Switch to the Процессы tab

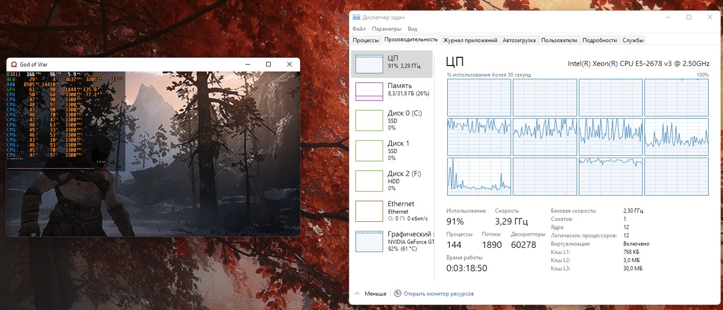coord(366,40)
